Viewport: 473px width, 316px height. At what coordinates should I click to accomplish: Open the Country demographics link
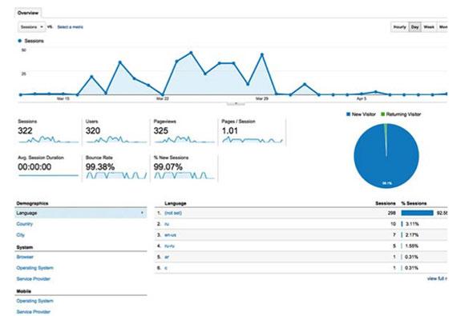(x=24, y=224)
